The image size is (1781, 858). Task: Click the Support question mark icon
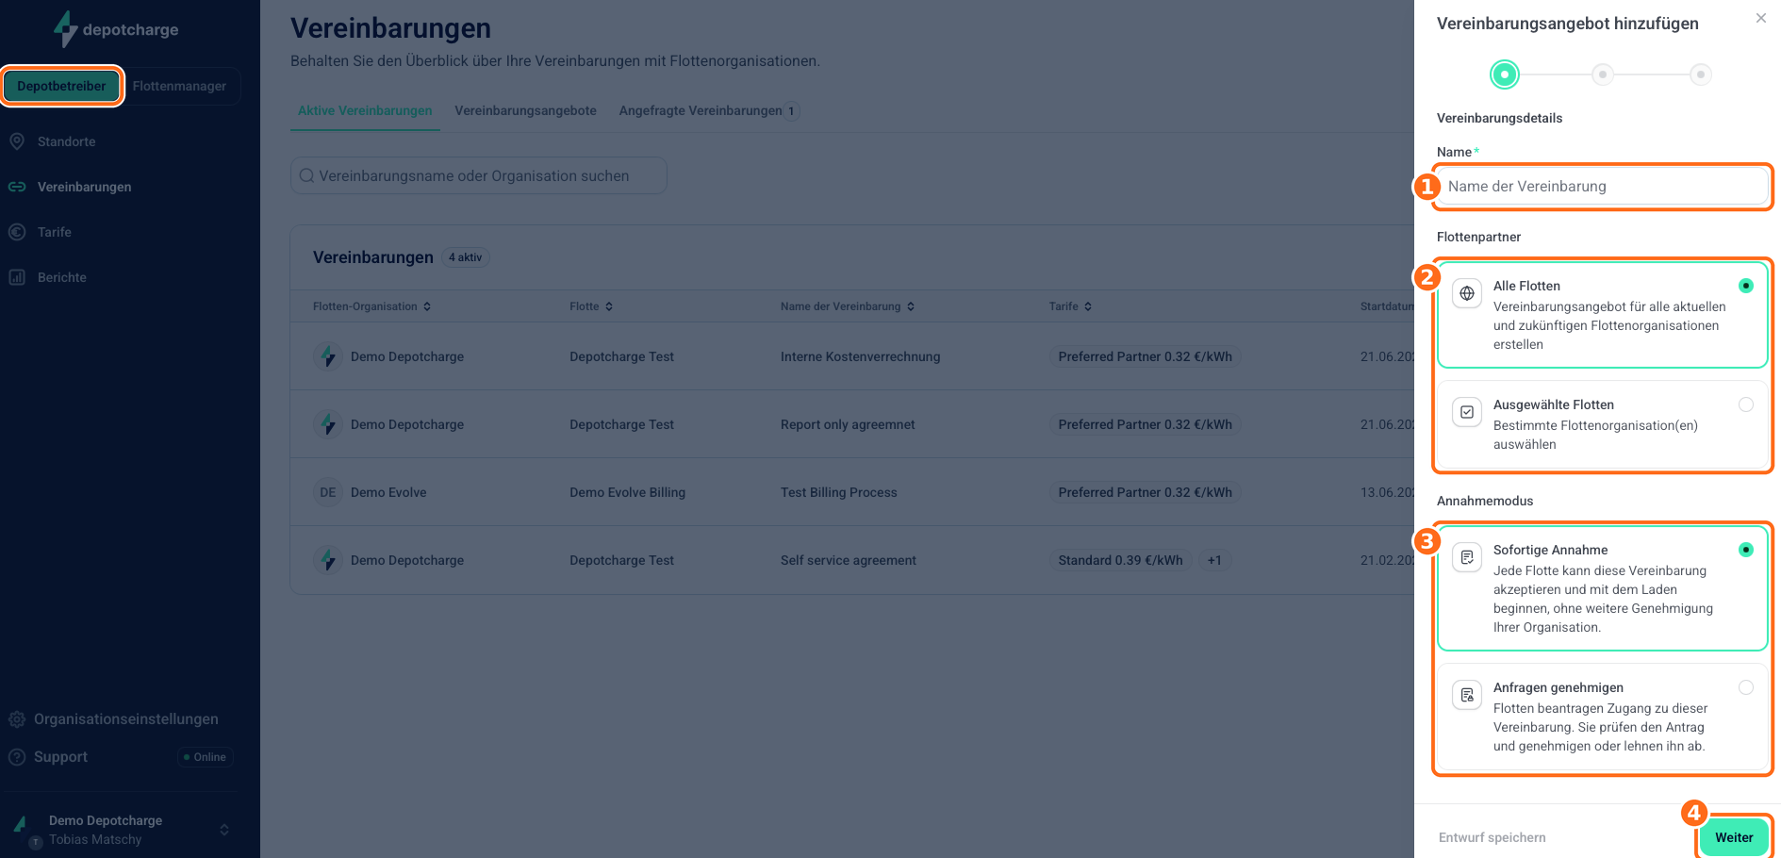[x=17, y=757]
